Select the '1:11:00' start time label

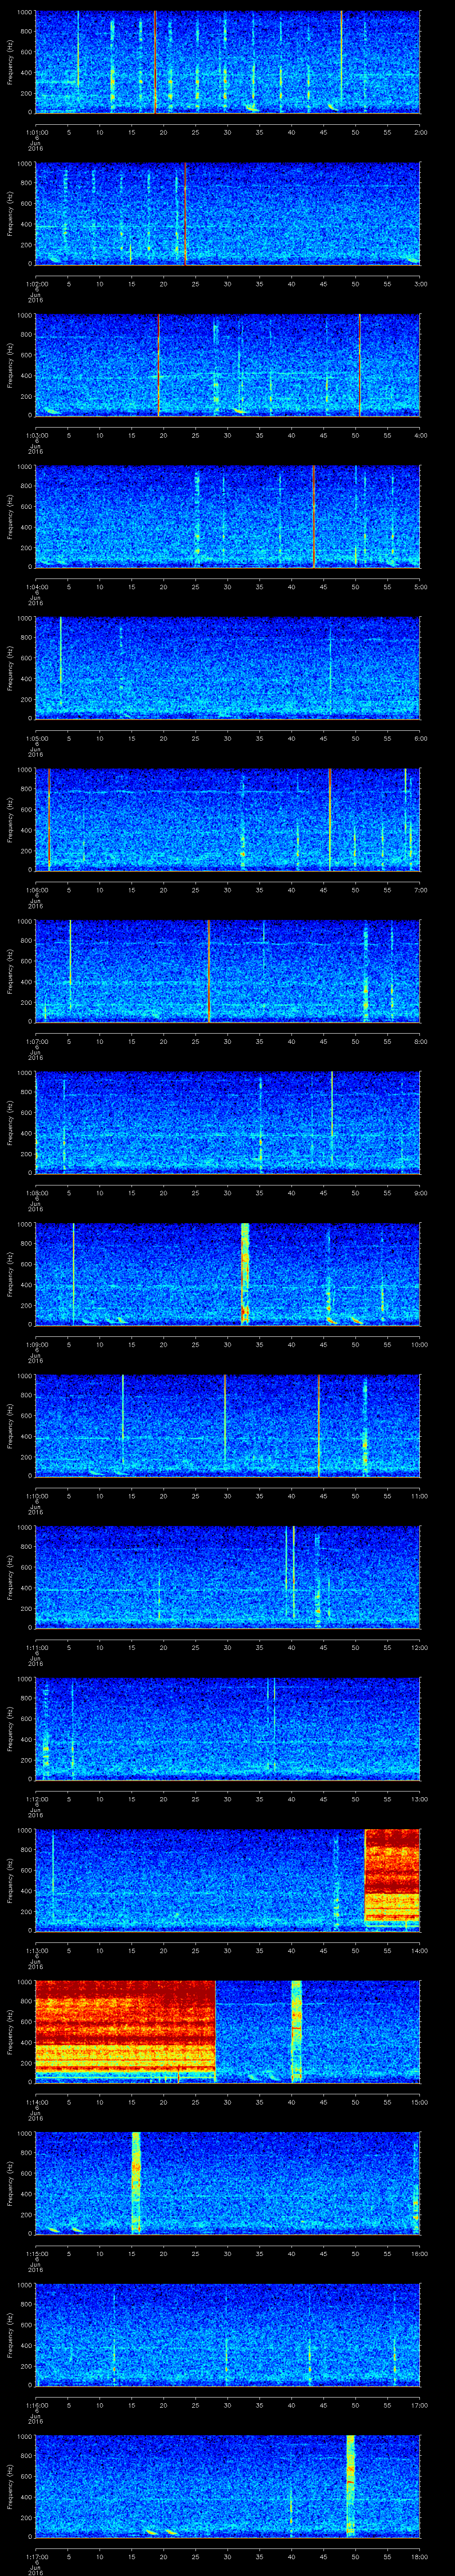coord(36,1647)
